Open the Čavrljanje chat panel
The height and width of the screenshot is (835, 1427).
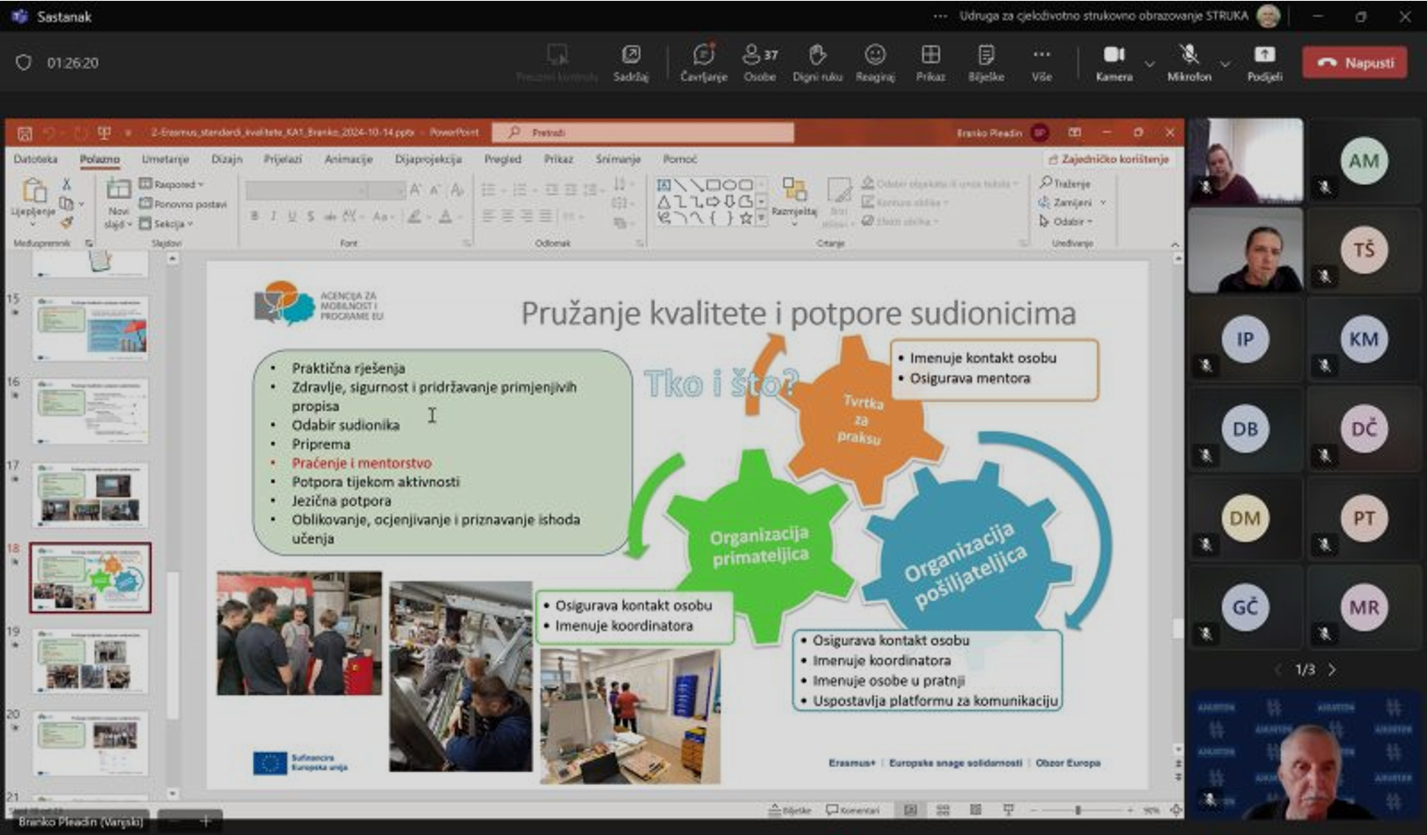click(x=703, y=62)
